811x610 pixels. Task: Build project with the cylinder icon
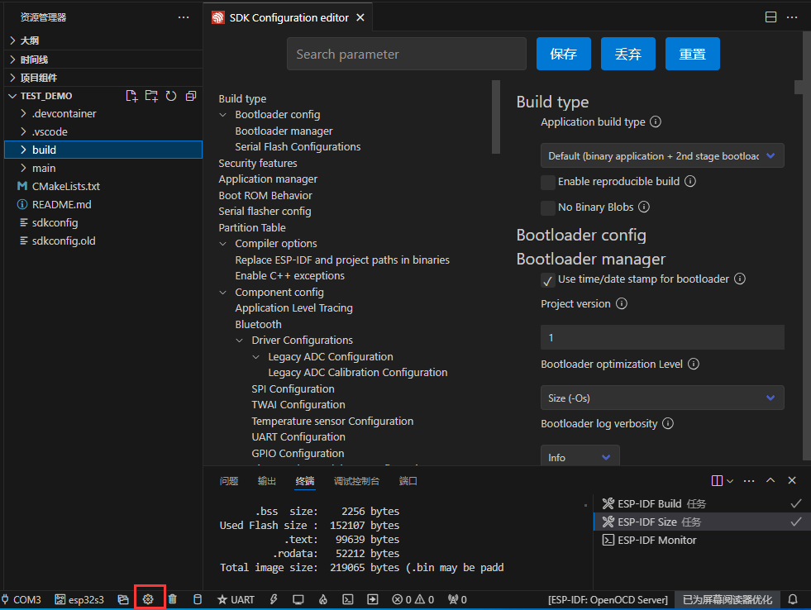click(198, 599)
